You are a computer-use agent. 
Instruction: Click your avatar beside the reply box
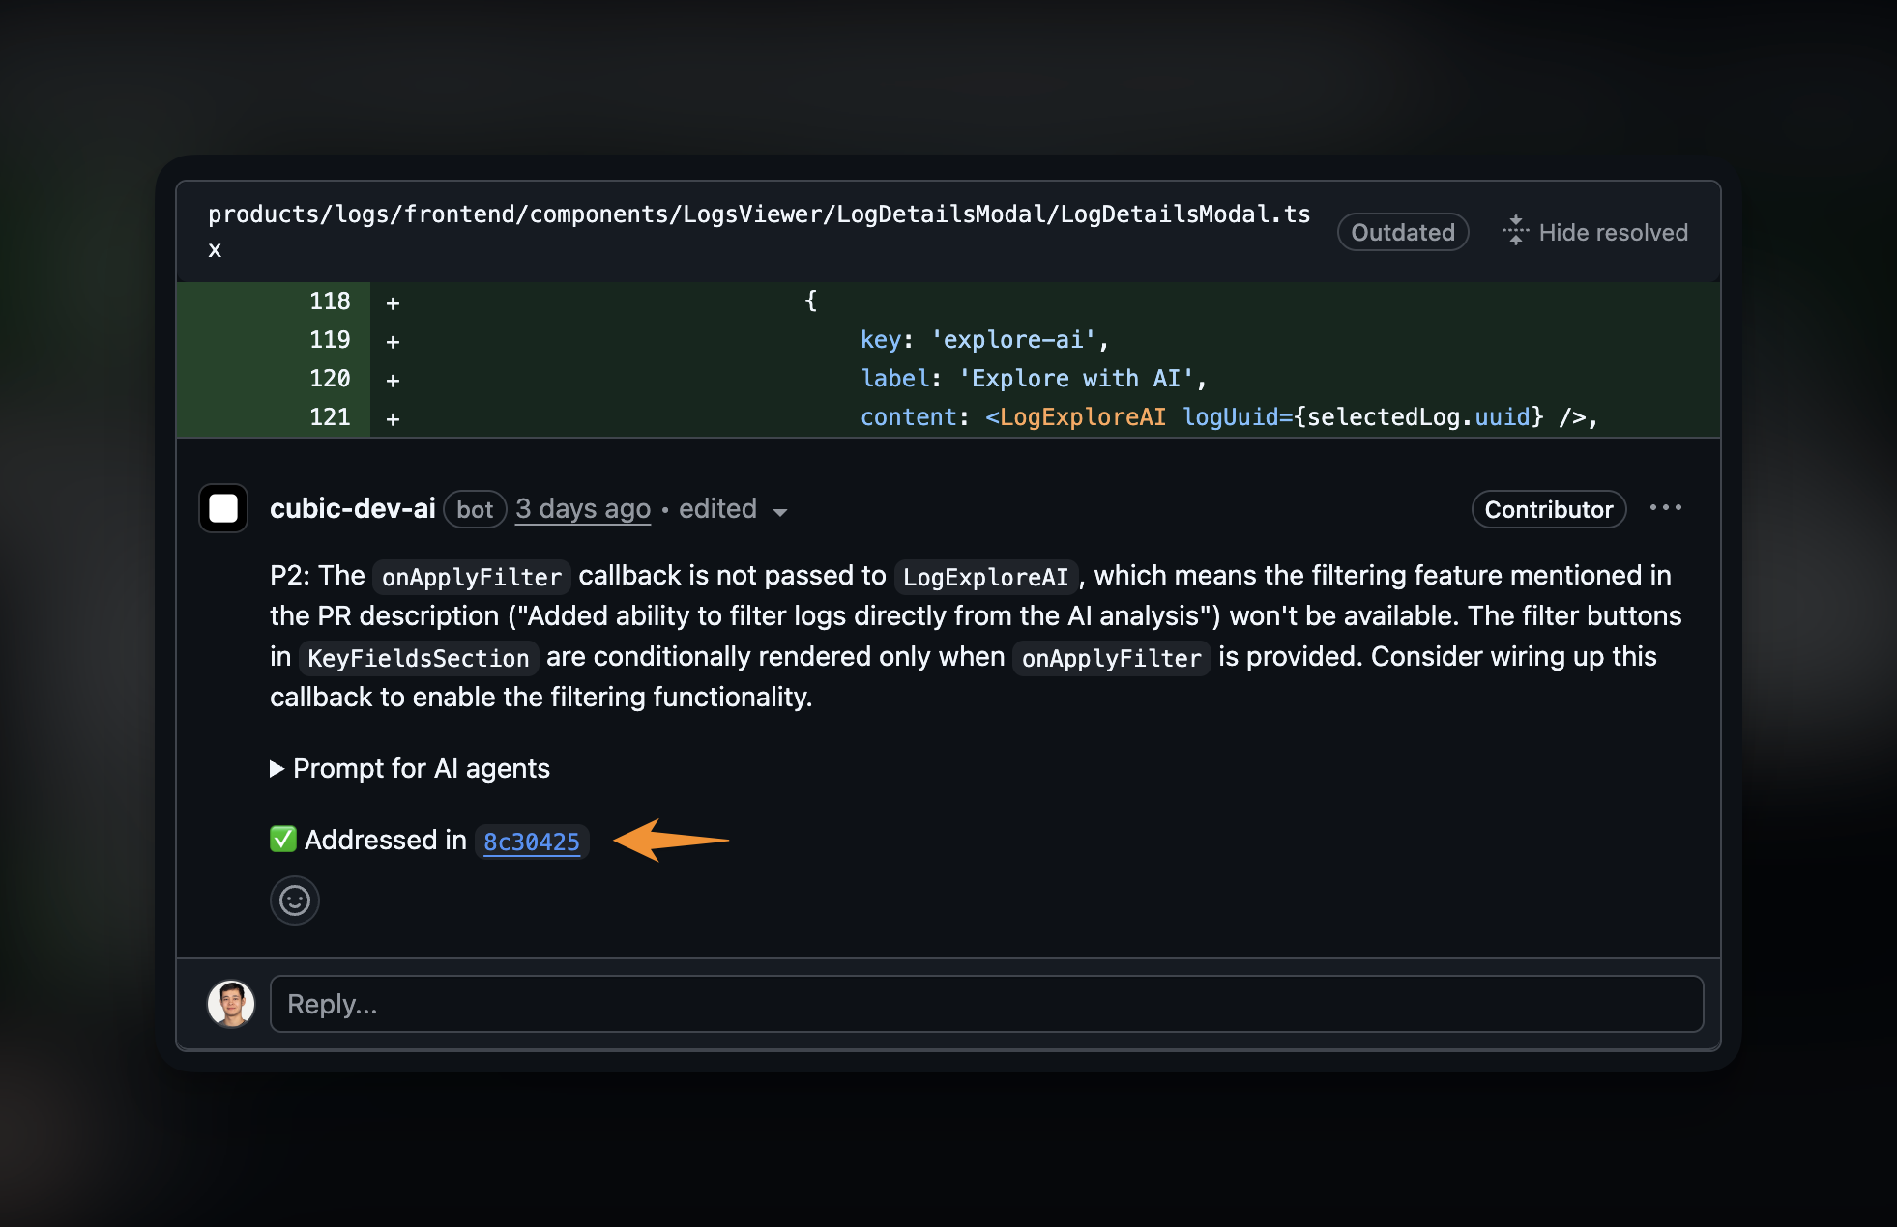tap(231, 1004)
